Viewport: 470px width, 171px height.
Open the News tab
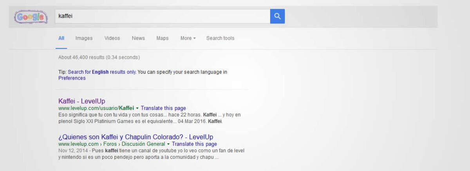(x=138, y=38)
